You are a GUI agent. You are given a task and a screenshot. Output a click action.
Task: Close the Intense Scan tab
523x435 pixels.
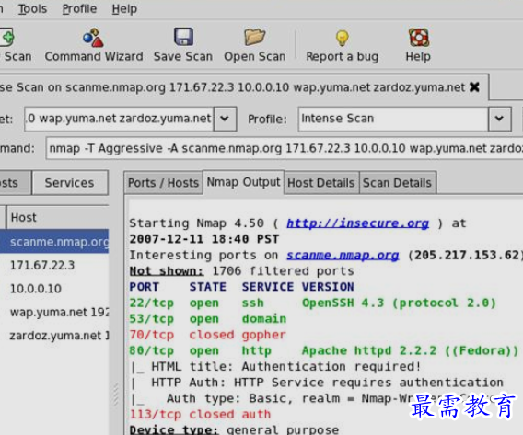pos(474,87)
